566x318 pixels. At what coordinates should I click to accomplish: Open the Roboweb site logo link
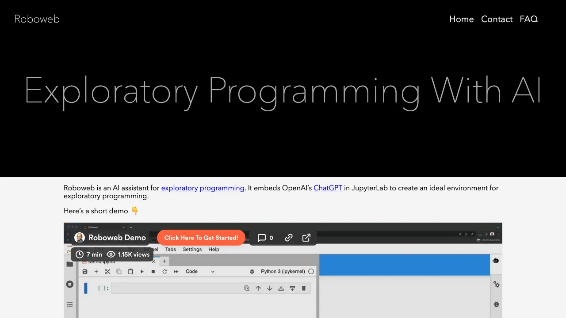click(x=37, y=19)
